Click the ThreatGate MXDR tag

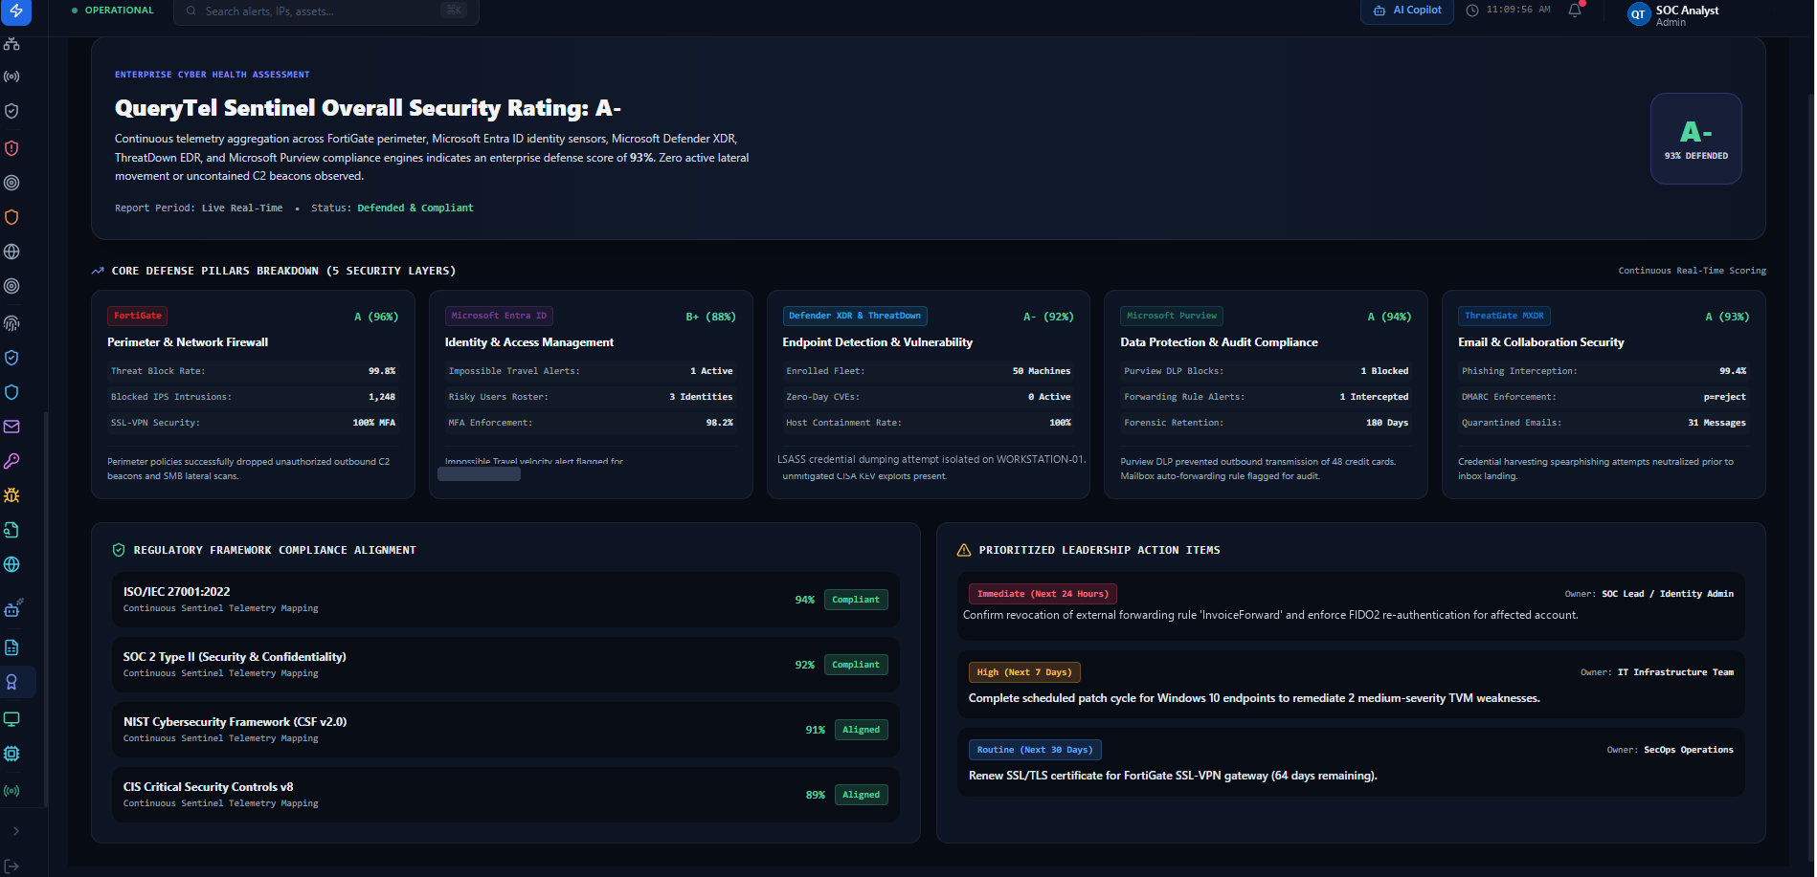(1504, 316)
